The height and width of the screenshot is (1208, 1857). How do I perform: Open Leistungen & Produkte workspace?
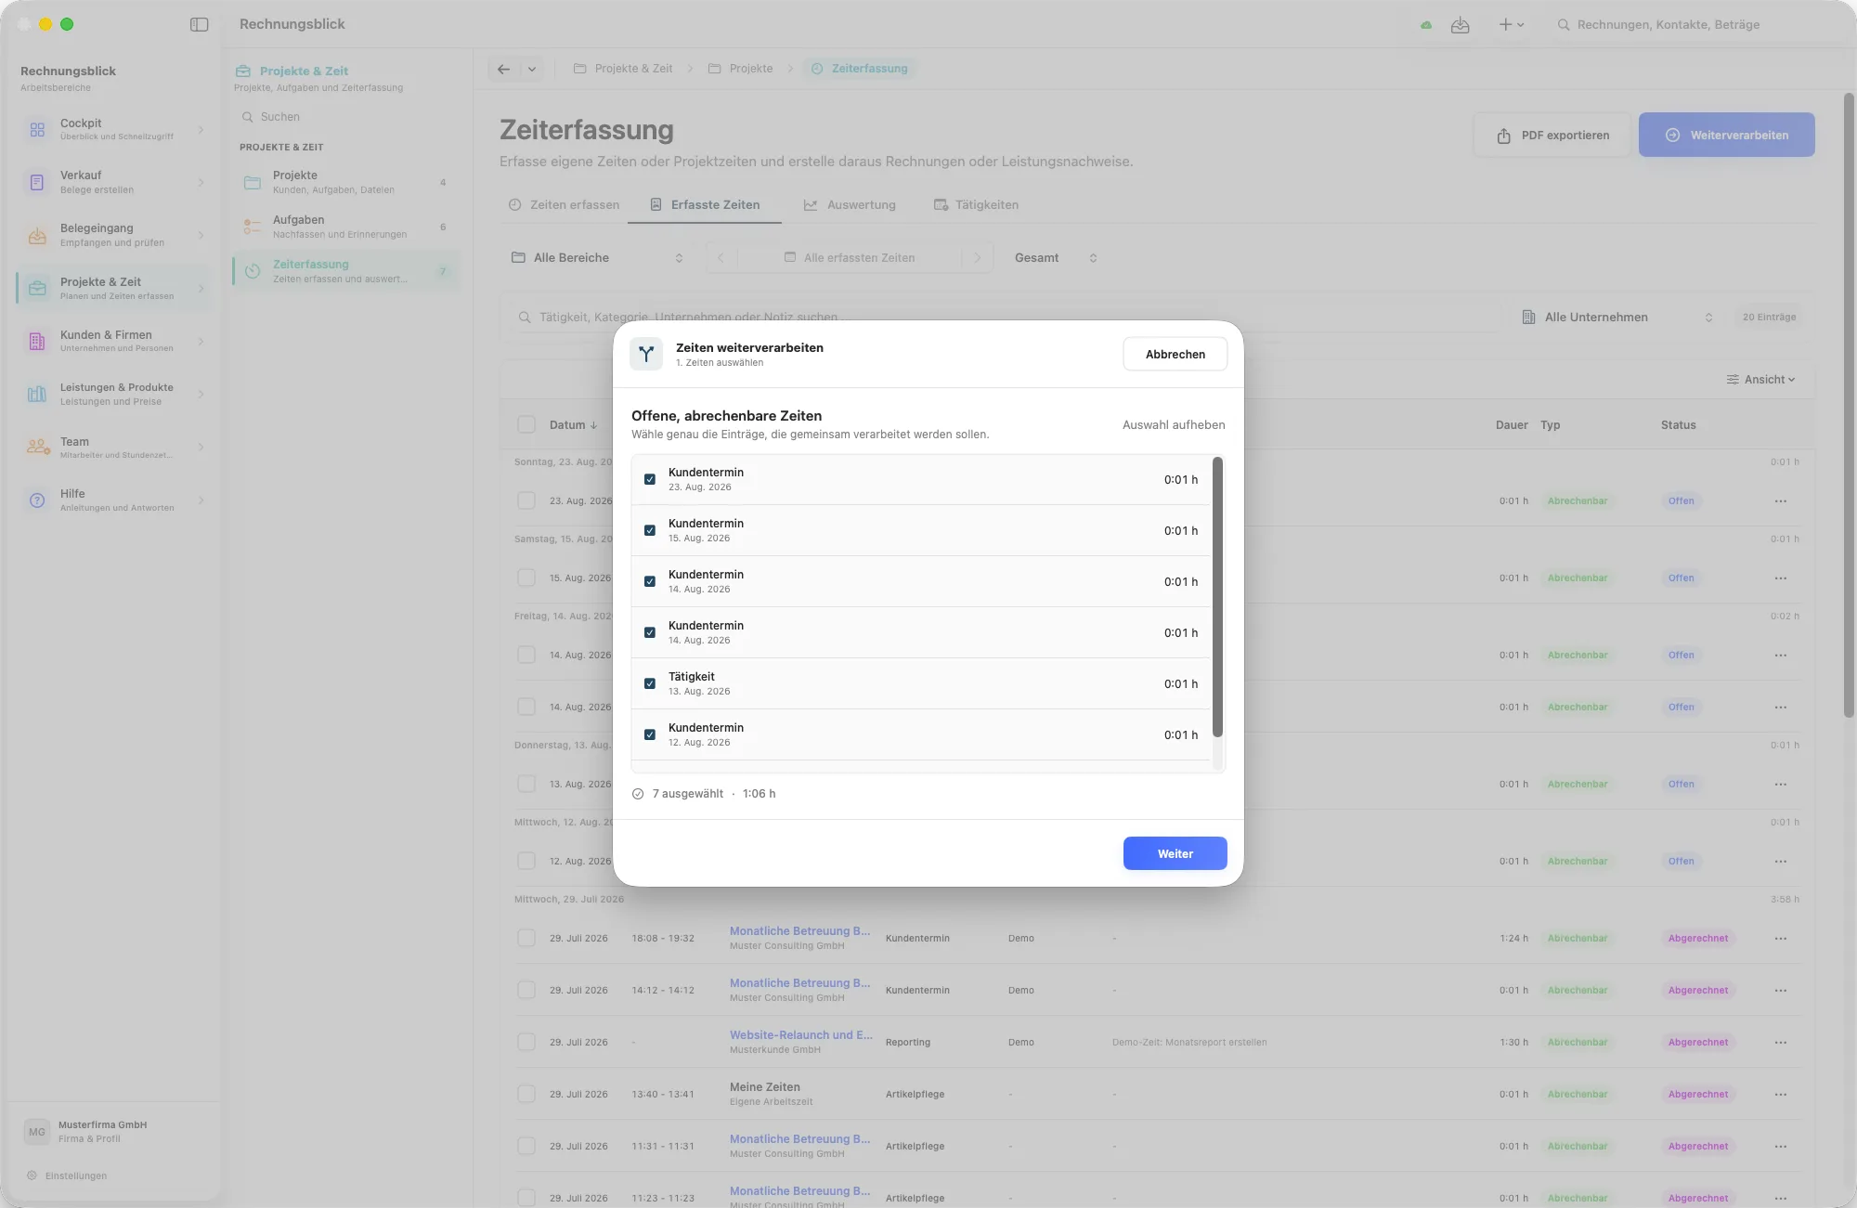[113, 394]
